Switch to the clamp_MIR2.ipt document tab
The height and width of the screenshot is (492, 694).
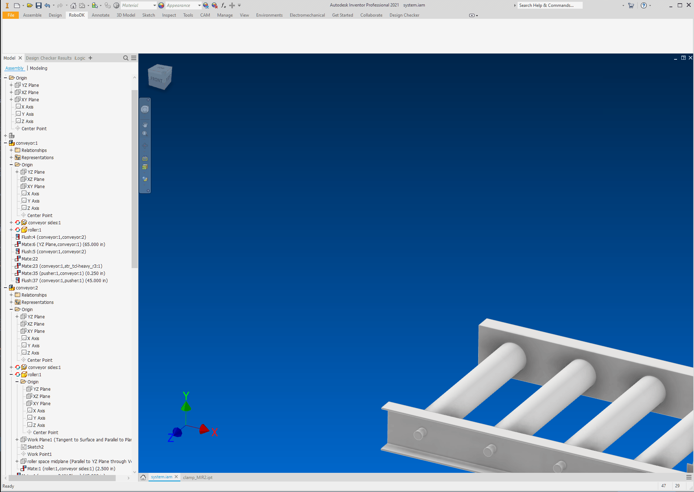(198, 477)
